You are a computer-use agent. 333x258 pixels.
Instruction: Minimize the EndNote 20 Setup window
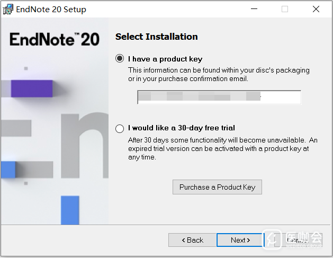[254, 9]
